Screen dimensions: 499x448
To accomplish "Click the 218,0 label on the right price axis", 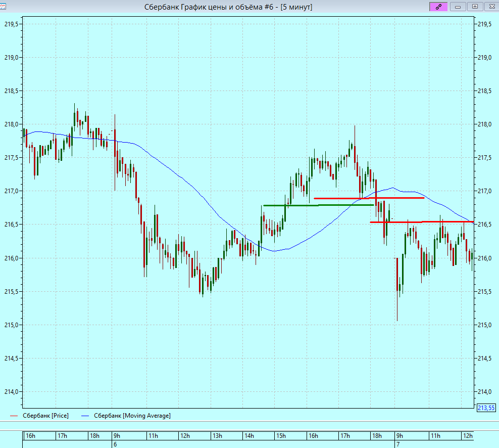I will click(484, 124).
